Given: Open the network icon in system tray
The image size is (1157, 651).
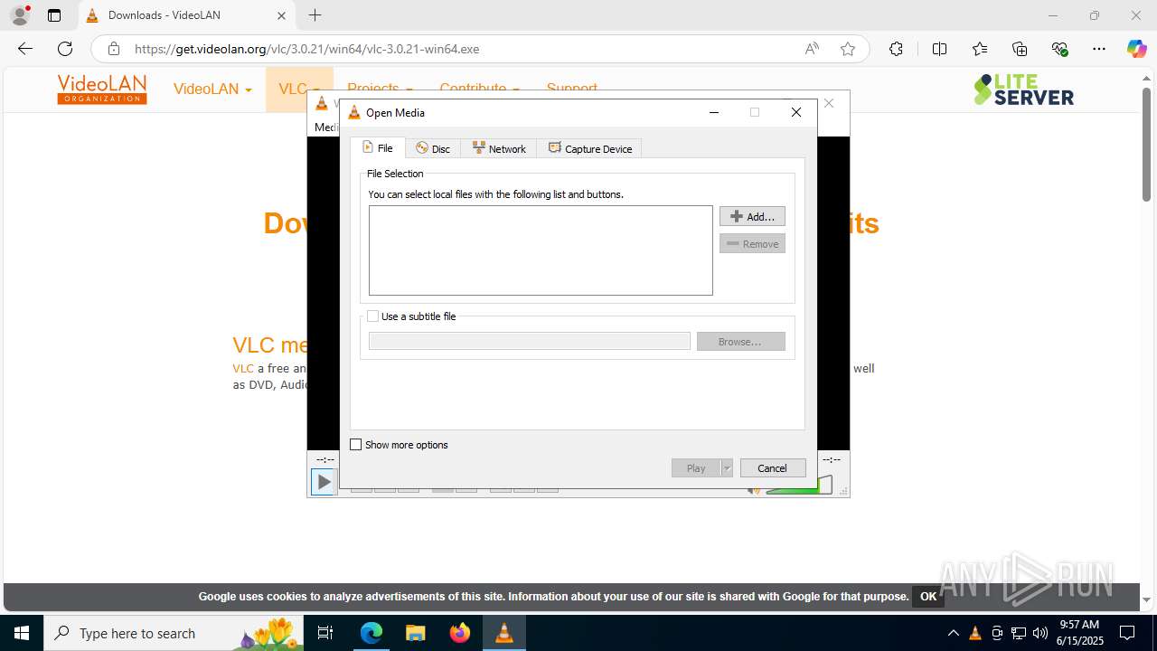Looking at the screenshot, I should (1019, 633).
